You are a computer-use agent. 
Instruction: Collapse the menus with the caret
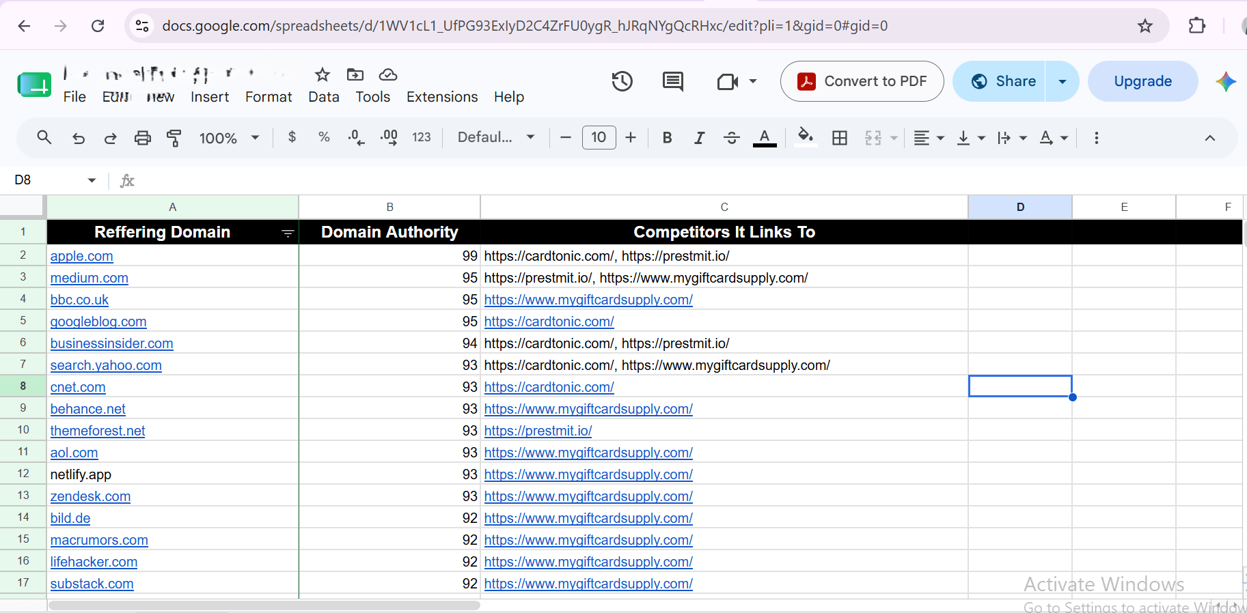click(x=1210, y=138)
